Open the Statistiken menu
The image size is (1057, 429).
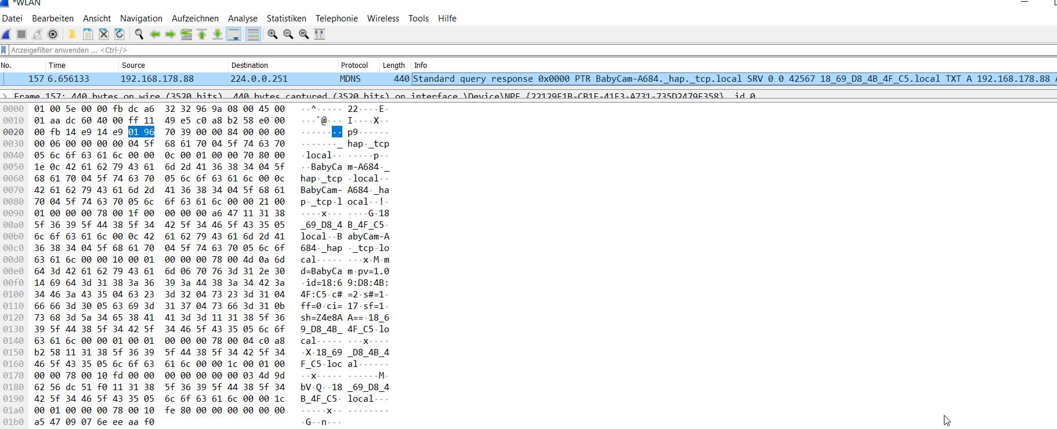pos(286,19)
